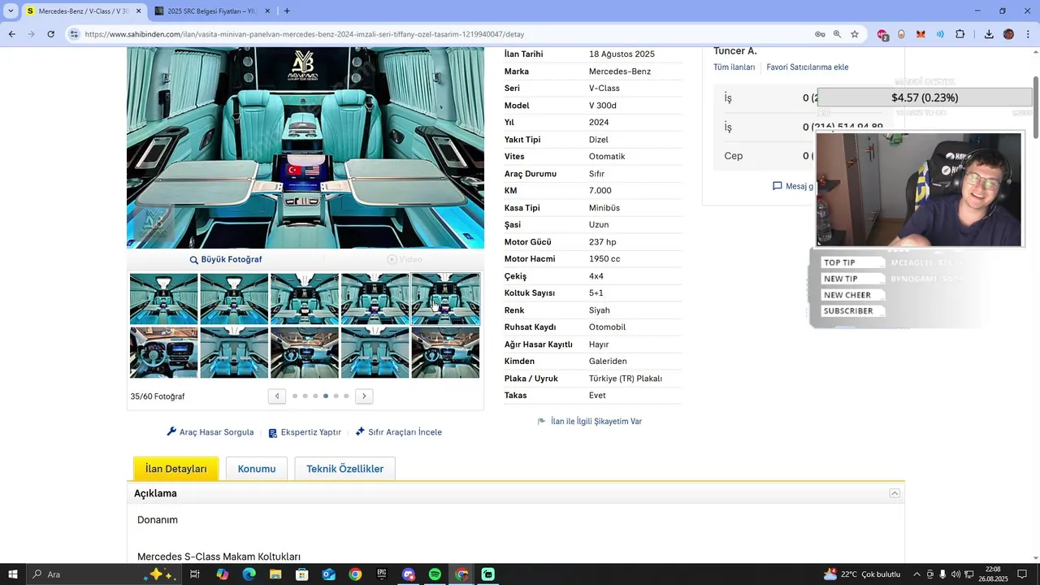The image size is (1040, 585).
Task: Open the Windows Start menu
Action: (13, 574)
